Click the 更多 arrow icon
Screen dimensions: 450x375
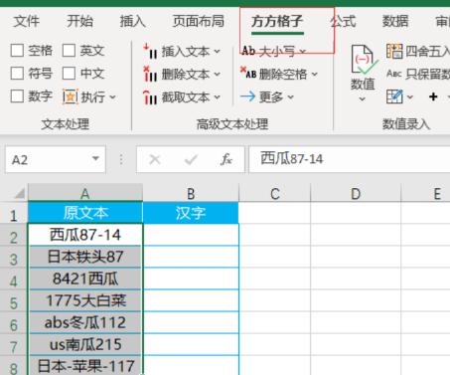click(247, 96)
